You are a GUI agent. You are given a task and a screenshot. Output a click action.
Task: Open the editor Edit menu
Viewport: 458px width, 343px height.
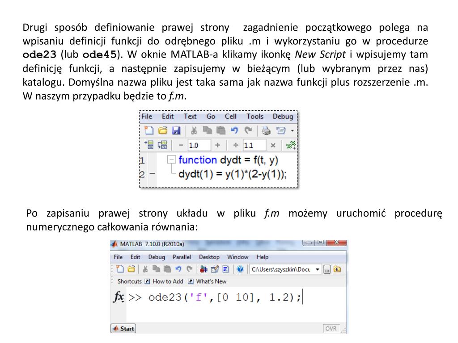pos(168,117)
